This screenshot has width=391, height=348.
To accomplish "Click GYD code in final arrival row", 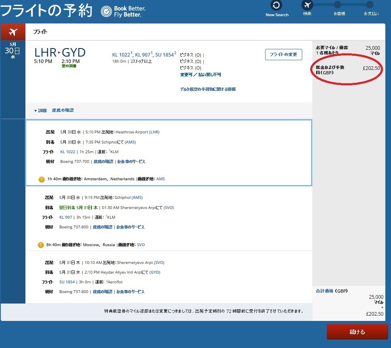I will (x=155, y=272).
